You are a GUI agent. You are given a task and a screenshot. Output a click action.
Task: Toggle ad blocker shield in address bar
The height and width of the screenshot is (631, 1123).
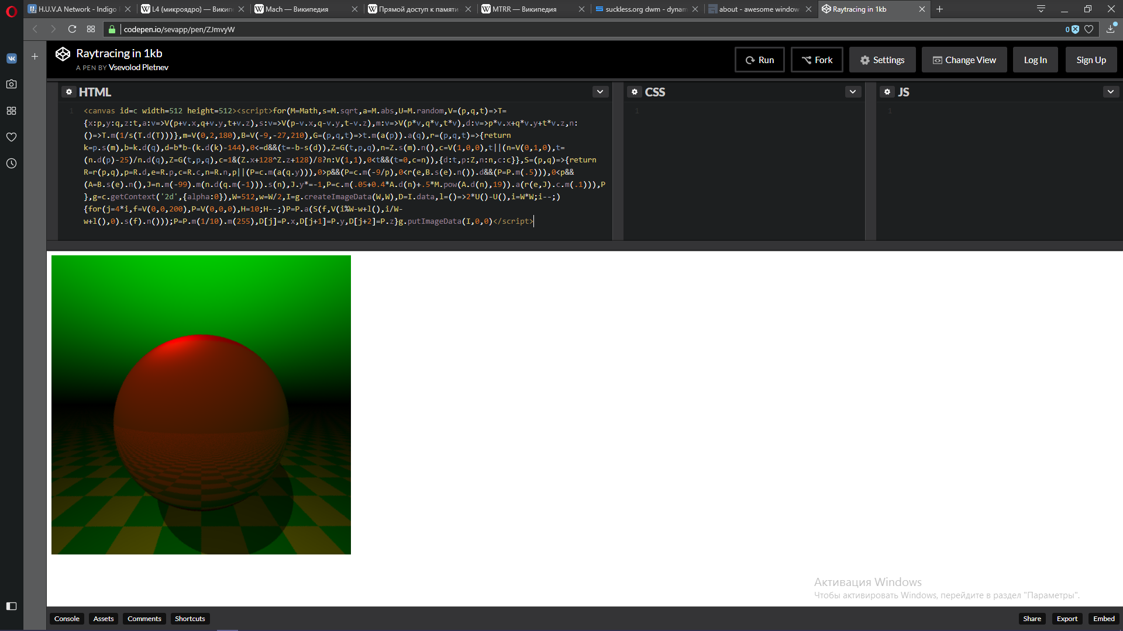click(x=1074, y=29)
